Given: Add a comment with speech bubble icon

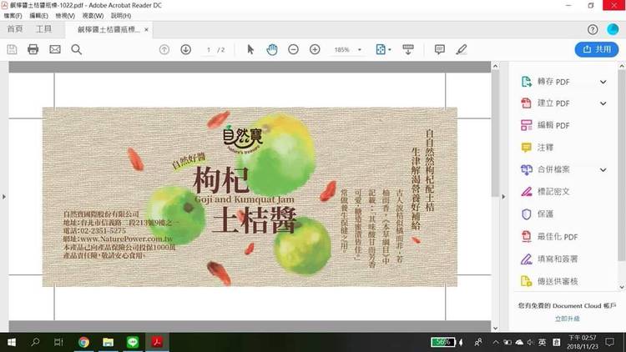Looking at the screenshot, I should pos(440,50).
